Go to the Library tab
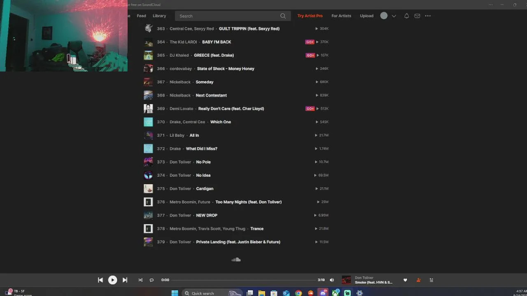527x296 pixels. pos(159,16)
